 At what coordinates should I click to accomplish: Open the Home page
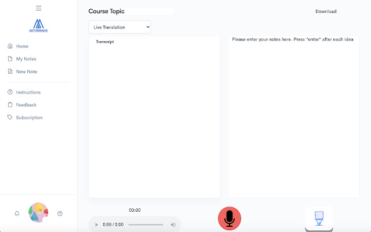[22, 46]
